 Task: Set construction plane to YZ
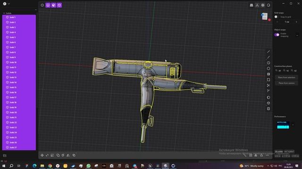286,71
